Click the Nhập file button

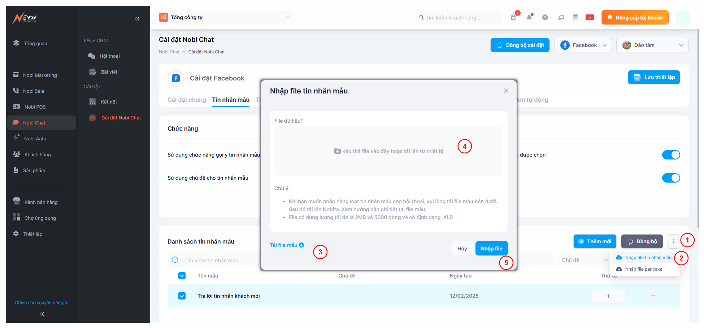[491, 248]
